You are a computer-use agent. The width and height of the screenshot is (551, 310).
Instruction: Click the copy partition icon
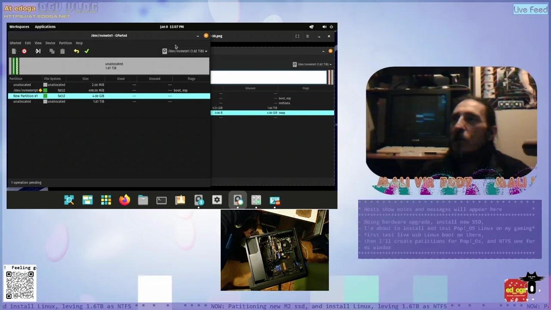coord(52,51)
